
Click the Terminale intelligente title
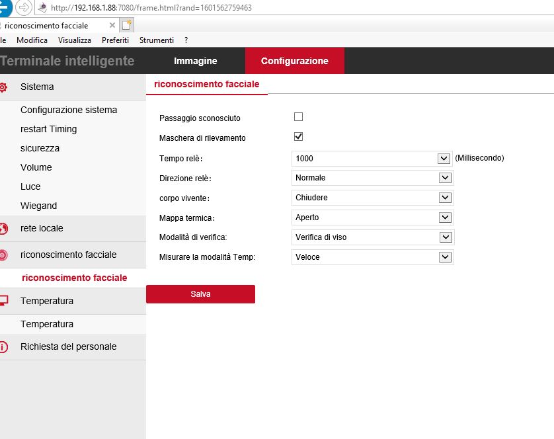click(x=67, y=61)
